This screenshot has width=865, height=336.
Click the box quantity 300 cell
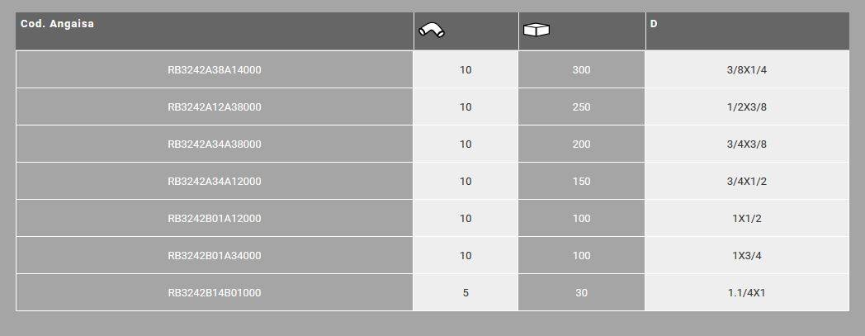[581, 70]
